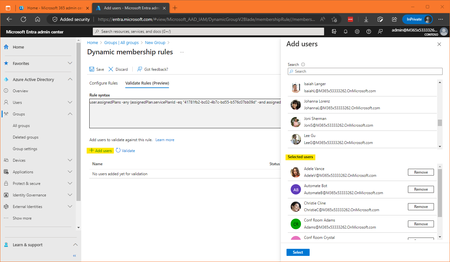
Task: Expand the Devices menu chevron
Action: (x=70, y=160)
